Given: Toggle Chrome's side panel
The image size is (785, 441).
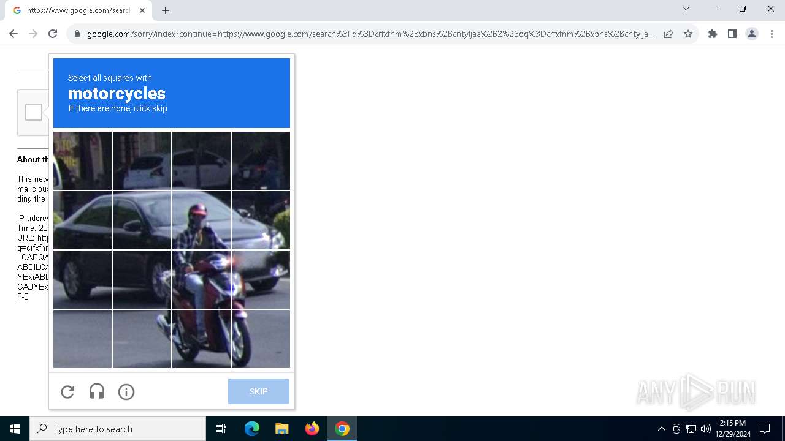Looking at the screenshot, I should [x=732, y=34].
